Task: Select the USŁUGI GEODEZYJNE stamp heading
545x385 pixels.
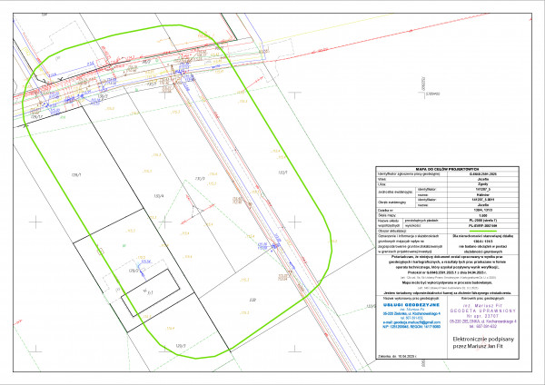Action: [416, 304]
